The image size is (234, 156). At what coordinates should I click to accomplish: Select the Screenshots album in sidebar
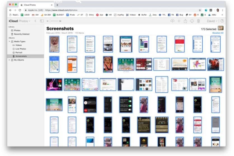pos(25,56)
